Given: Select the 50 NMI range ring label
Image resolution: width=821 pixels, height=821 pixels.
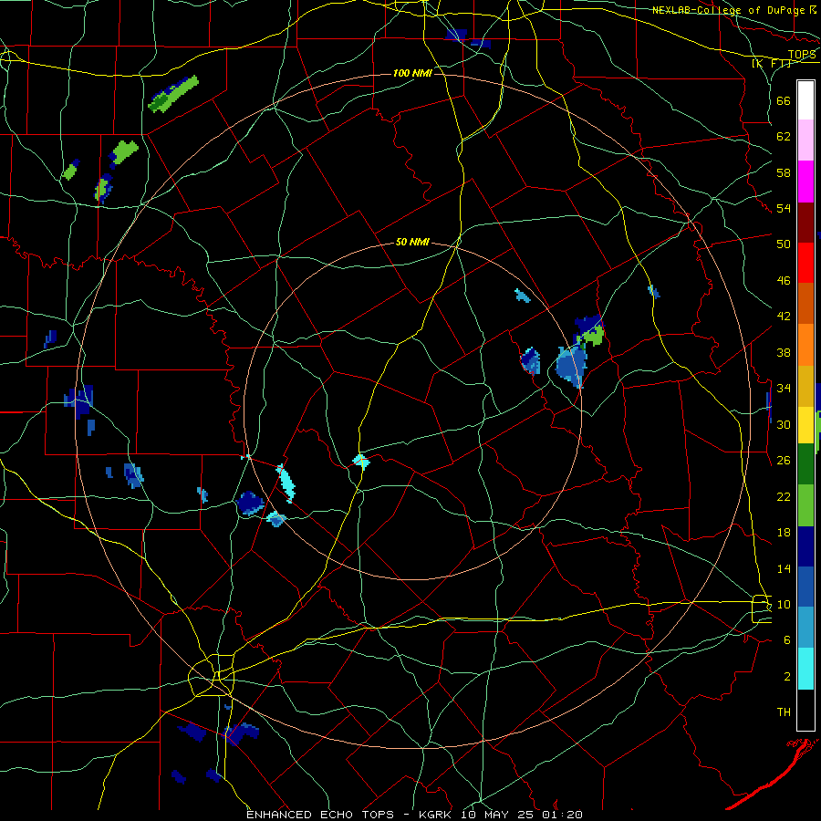Looking at the screenshot, I should [x=412, y=242].
